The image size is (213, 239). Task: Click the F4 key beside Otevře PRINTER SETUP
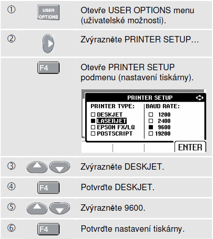(x=48, y=68)
